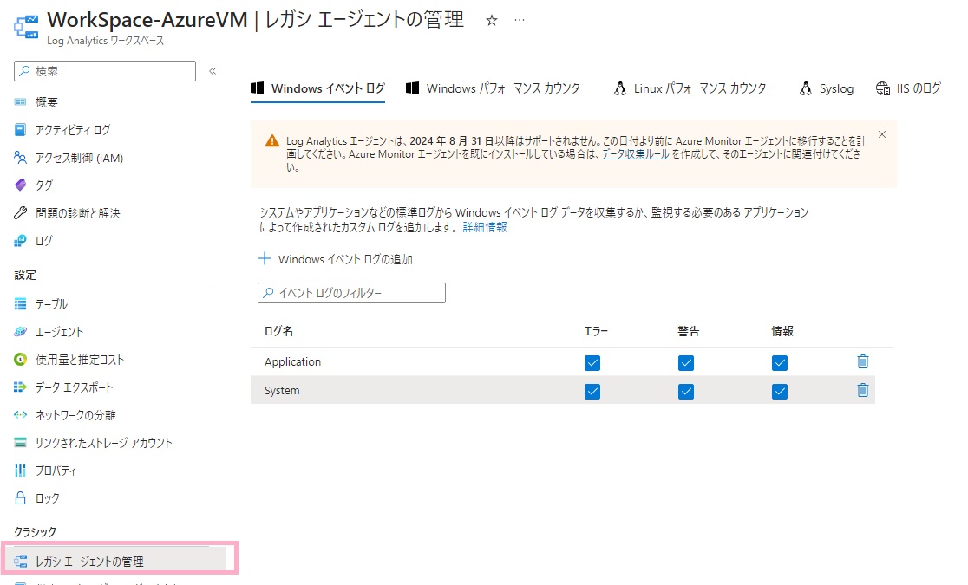Delete the Application log with the trash icon
Screen dimensions: 968x585
tap(863, 361)
